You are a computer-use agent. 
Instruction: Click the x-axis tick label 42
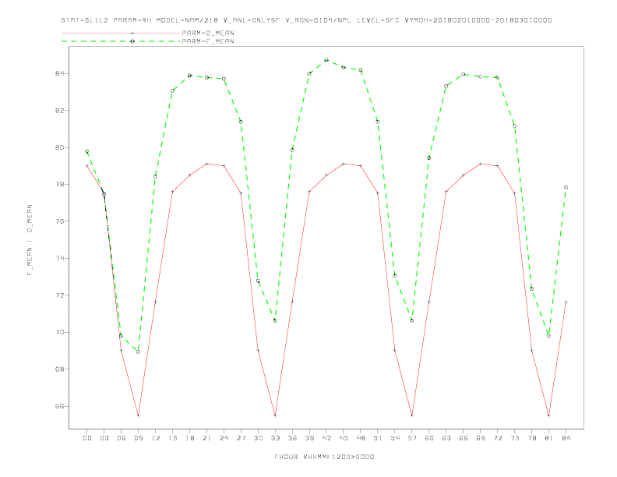click(x=326, y=438)
